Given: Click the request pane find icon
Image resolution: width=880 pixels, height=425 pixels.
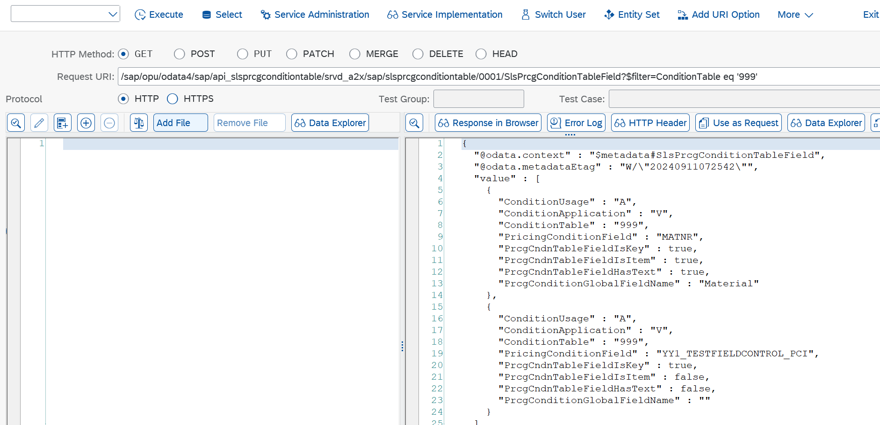Looking at the screenshot, I should point(16,123).
